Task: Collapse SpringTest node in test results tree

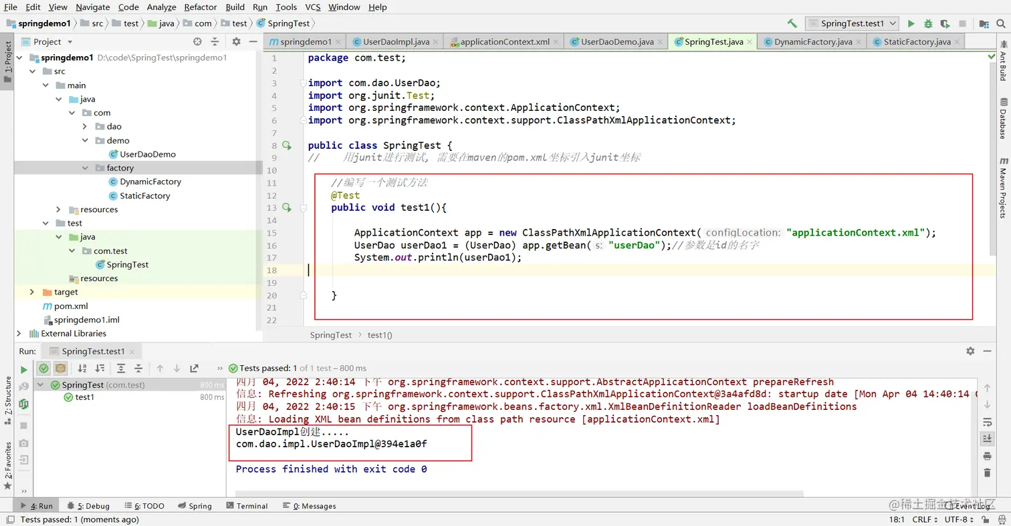Action: tap(41, 385)
